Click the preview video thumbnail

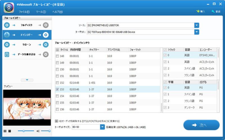27,108
